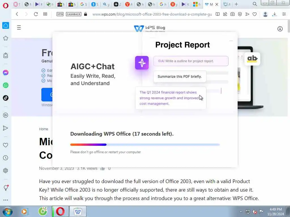290x217 pixels.
Task: Open the player icon in sidebar
Action: coord(6,115)
